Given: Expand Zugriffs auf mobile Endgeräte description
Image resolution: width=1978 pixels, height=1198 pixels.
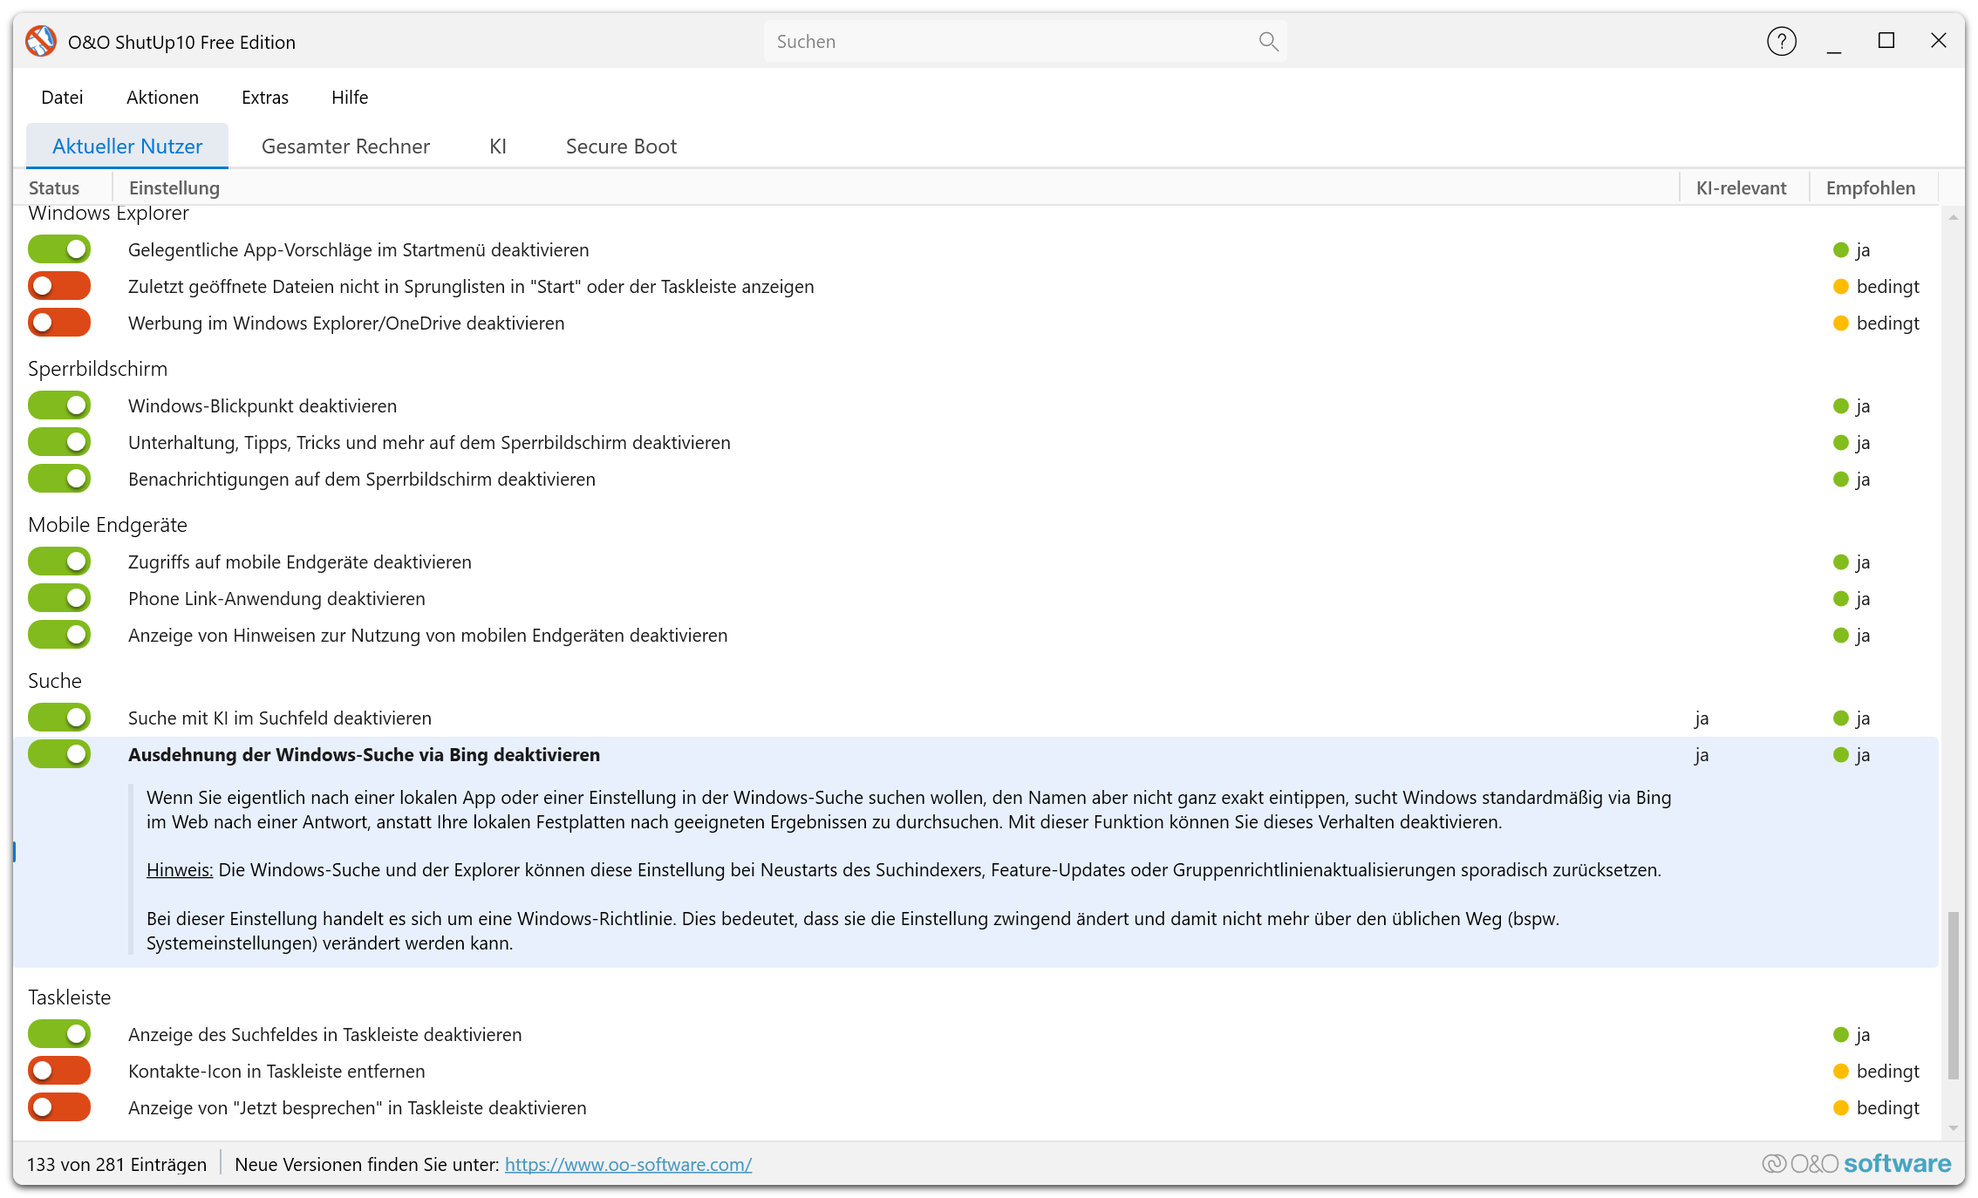Looking at the screenshot, I should [x=300, y=562].
